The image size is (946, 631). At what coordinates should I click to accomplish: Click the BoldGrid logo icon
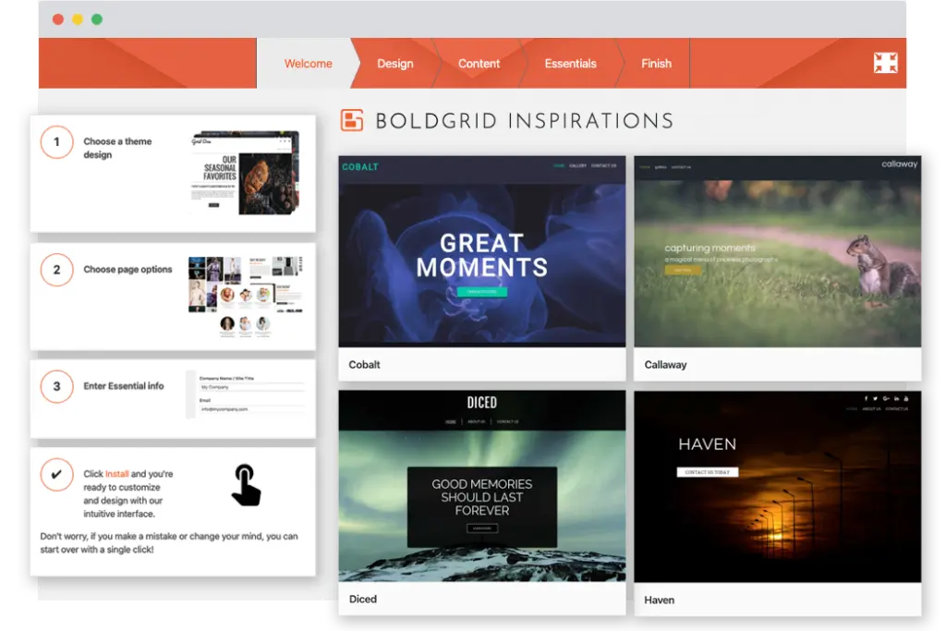point(351,120)
